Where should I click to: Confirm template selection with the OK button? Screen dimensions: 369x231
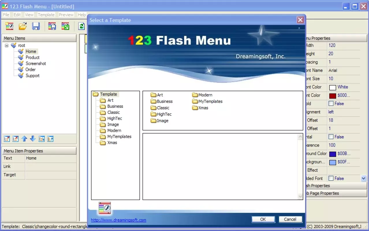click(x=263, y=219)
